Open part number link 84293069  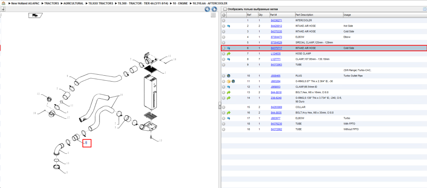[x=276, y=107]
